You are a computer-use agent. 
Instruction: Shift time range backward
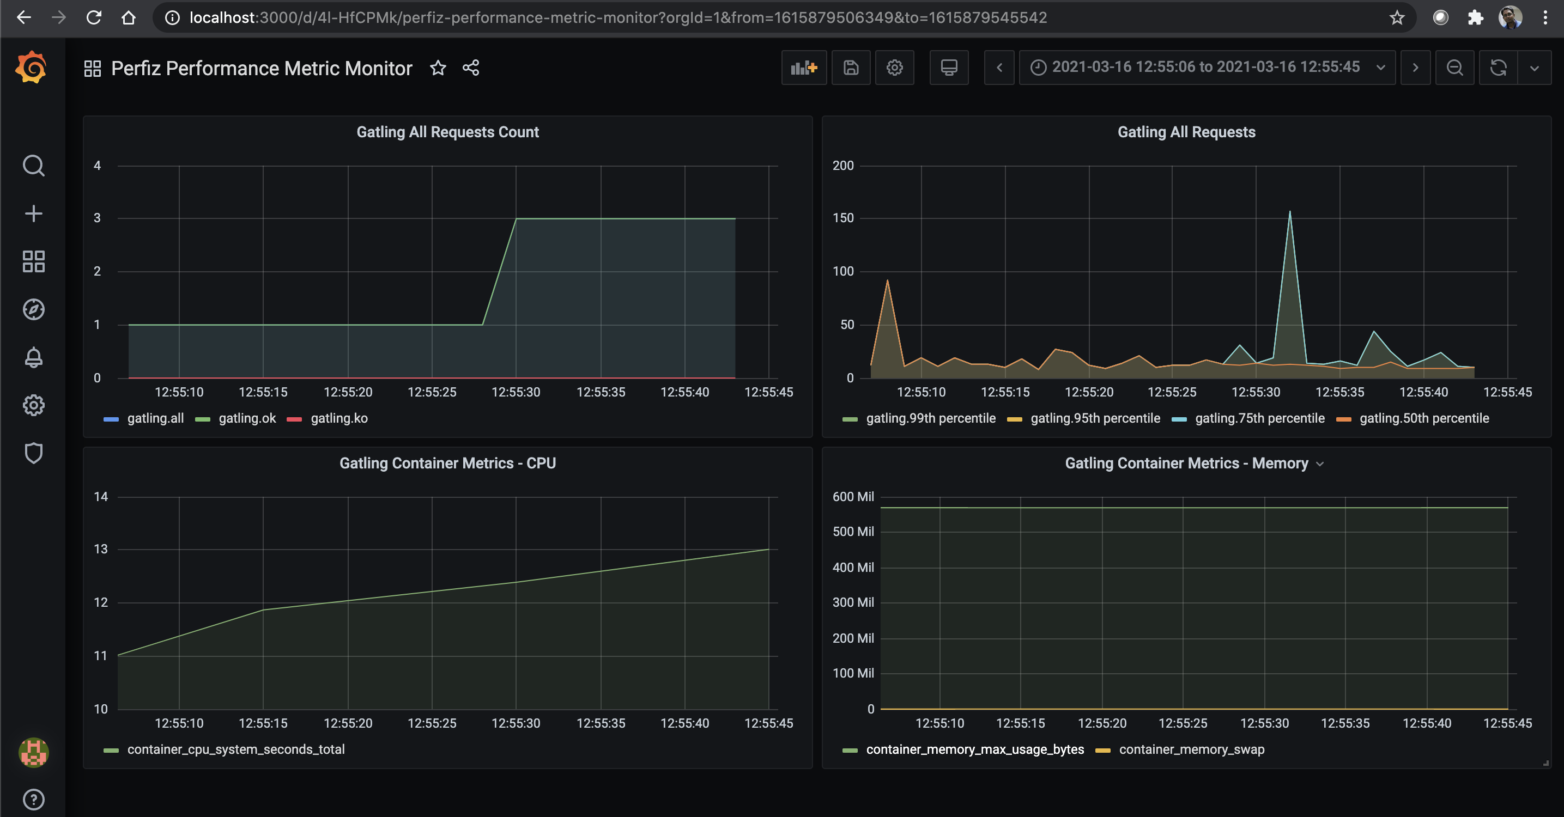point(999,68)
